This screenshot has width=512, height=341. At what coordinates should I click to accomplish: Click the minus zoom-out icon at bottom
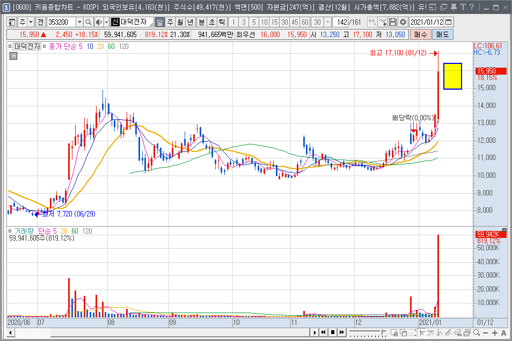[x=485, y=333]
